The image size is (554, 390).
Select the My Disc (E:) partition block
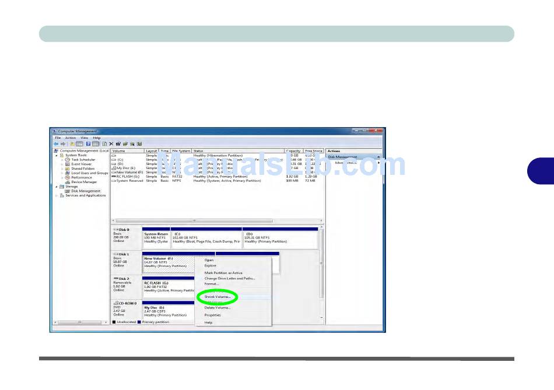(x=168, y=310)
